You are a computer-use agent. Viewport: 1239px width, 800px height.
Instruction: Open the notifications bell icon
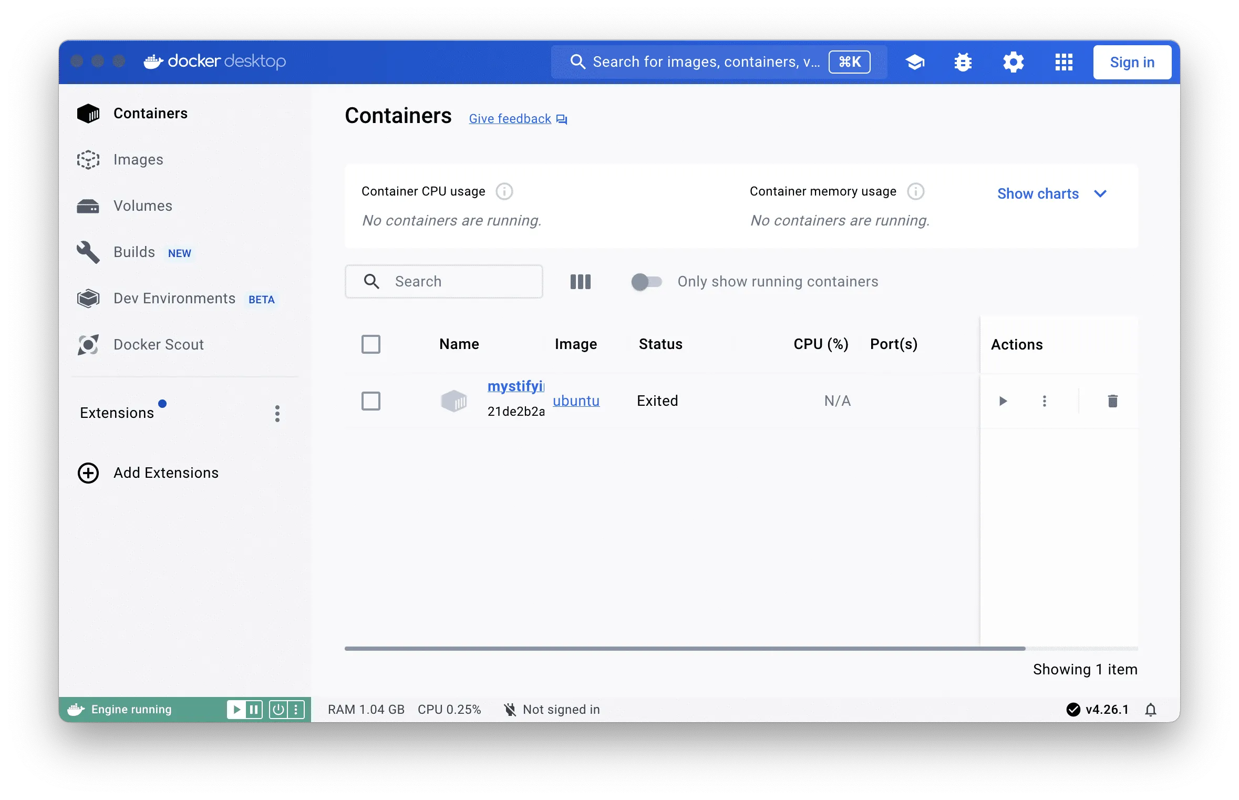[1150, 710]
